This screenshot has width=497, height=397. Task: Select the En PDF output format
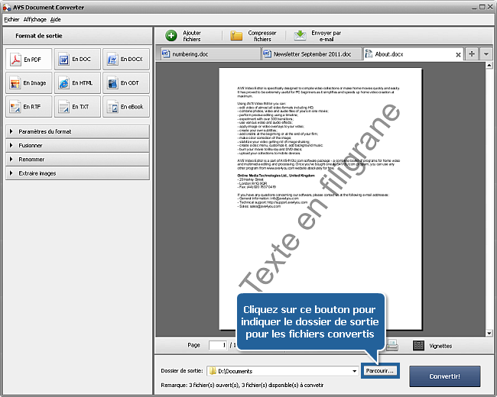[28, 60]
